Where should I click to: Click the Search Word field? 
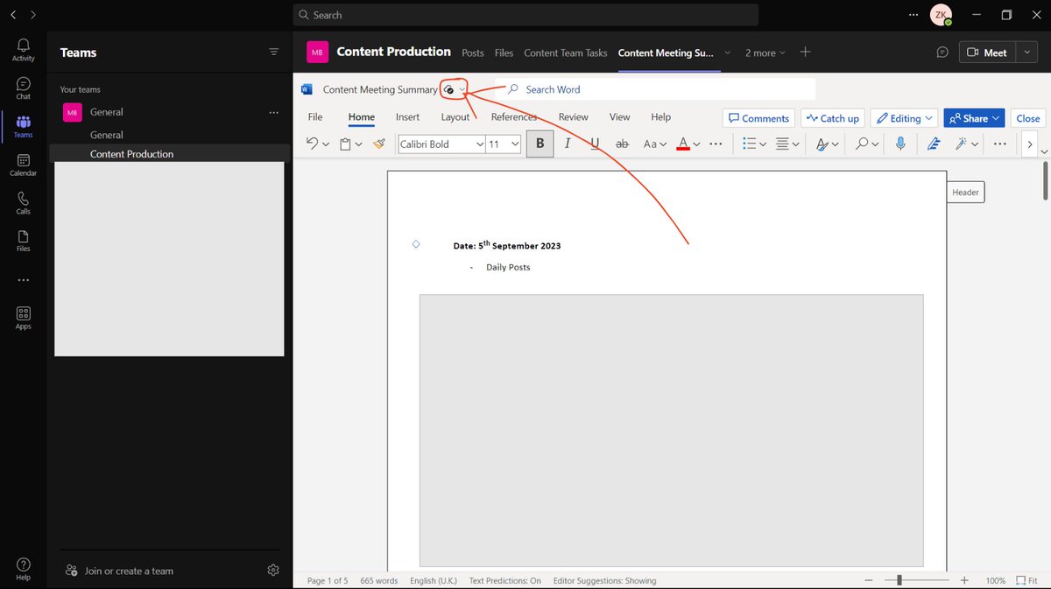click(655, 89)
